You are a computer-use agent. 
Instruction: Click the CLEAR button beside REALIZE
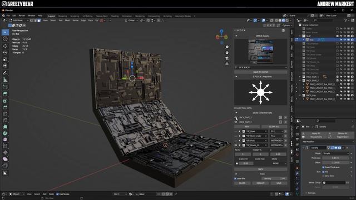(243, 183)
